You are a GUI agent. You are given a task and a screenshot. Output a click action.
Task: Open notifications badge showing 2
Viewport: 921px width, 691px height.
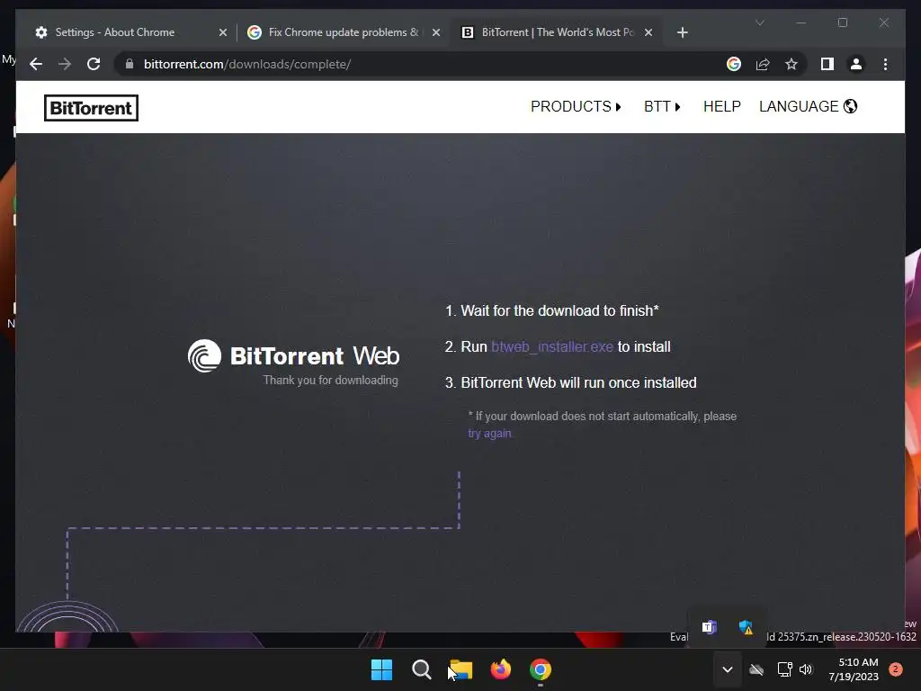coord(896,669)
